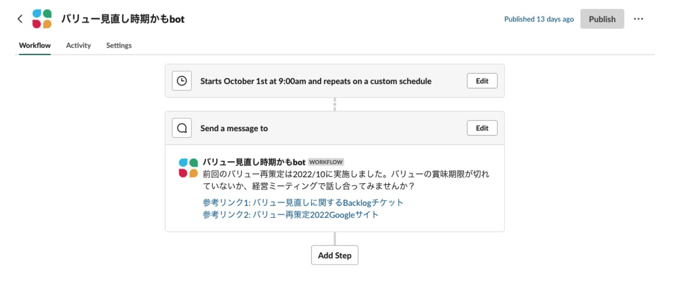Open the three-dot more options menu
This screenshot has width=678, height=281.
click(638, 19)
